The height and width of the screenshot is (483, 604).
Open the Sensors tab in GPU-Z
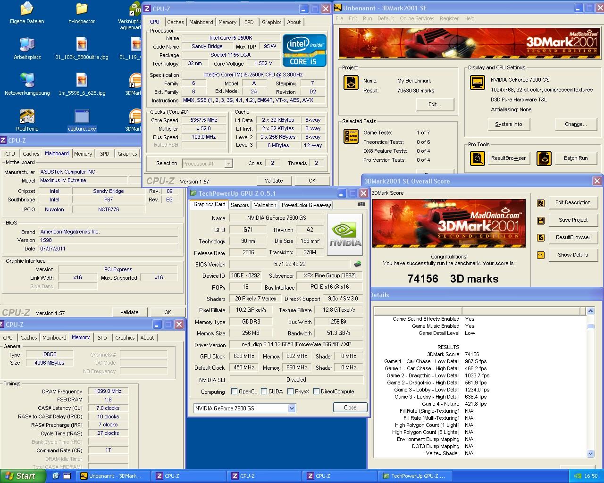(x=240, y=205)
